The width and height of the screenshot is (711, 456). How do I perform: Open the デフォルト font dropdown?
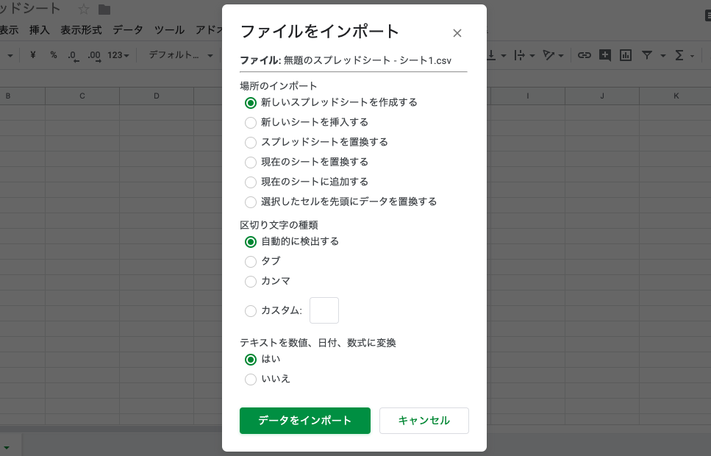pyautogui.click(x=181, y=55)
